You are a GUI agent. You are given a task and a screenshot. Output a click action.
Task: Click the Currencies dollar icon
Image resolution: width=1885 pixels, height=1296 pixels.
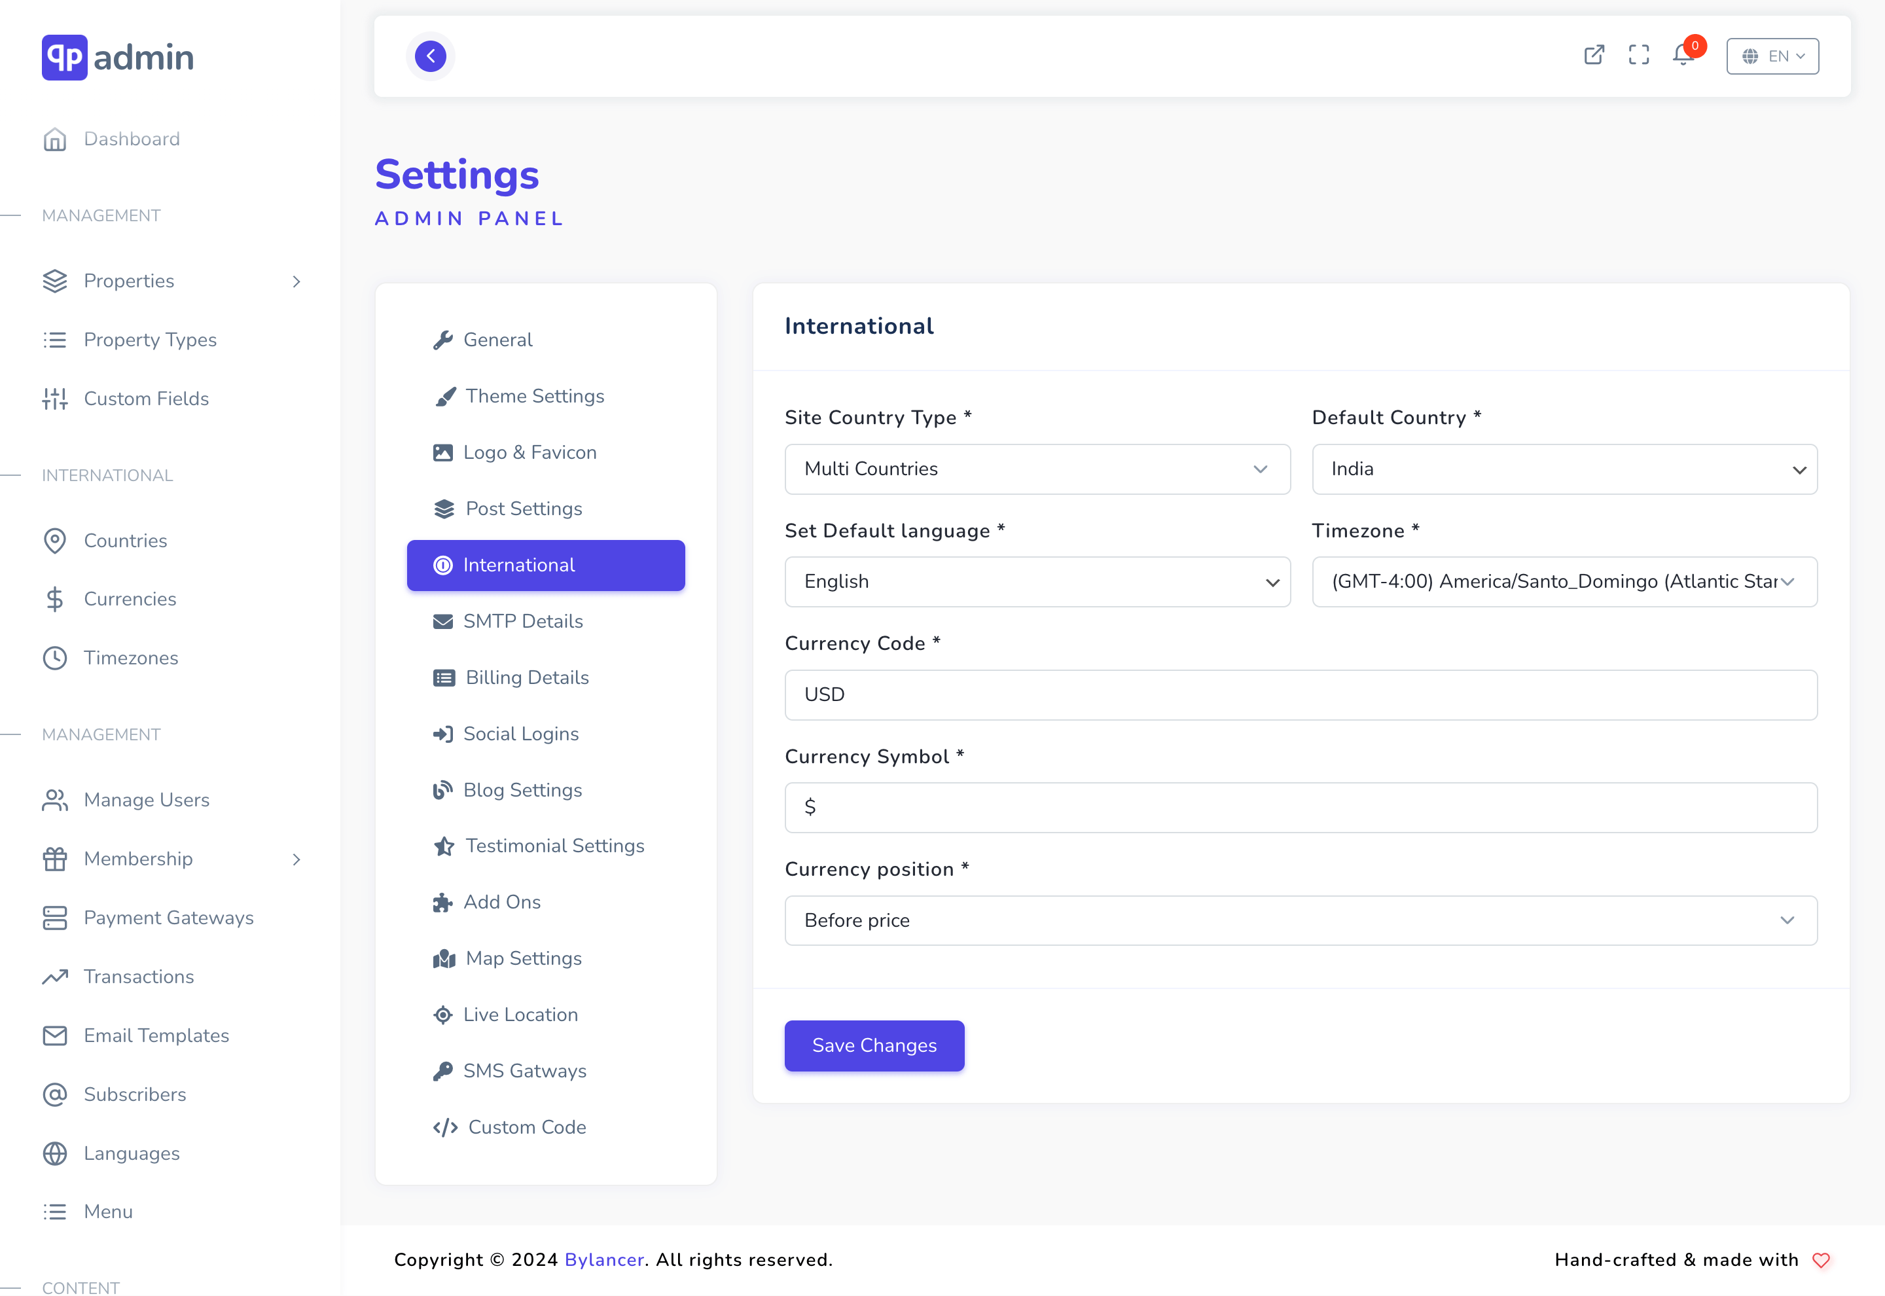pos(54,600)
